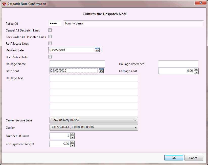The height and width of the screenshot is (165, 208).
Task: Click the Number Of Packs value field
Action: point(60,136)
